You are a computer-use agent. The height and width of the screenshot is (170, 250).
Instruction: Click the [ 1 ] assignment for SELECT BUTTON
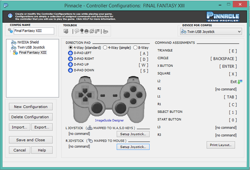coord(233,112)
